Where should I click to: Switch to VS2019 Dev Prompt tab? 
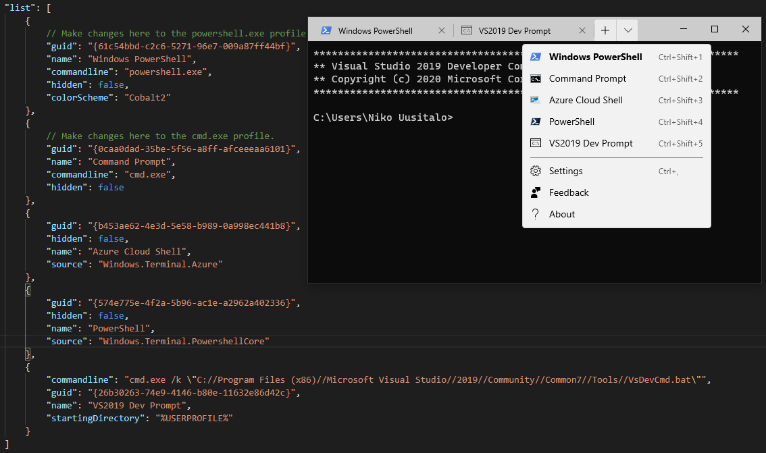pyautogui.click(x=524, y=30)
